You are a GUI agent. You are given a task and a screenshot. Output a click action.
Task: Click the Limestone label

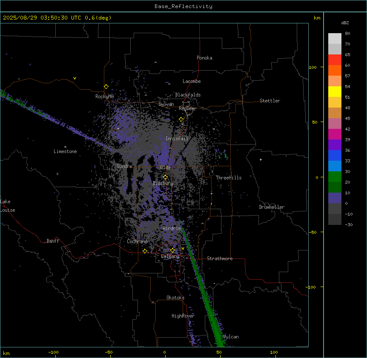pos(65,151)
